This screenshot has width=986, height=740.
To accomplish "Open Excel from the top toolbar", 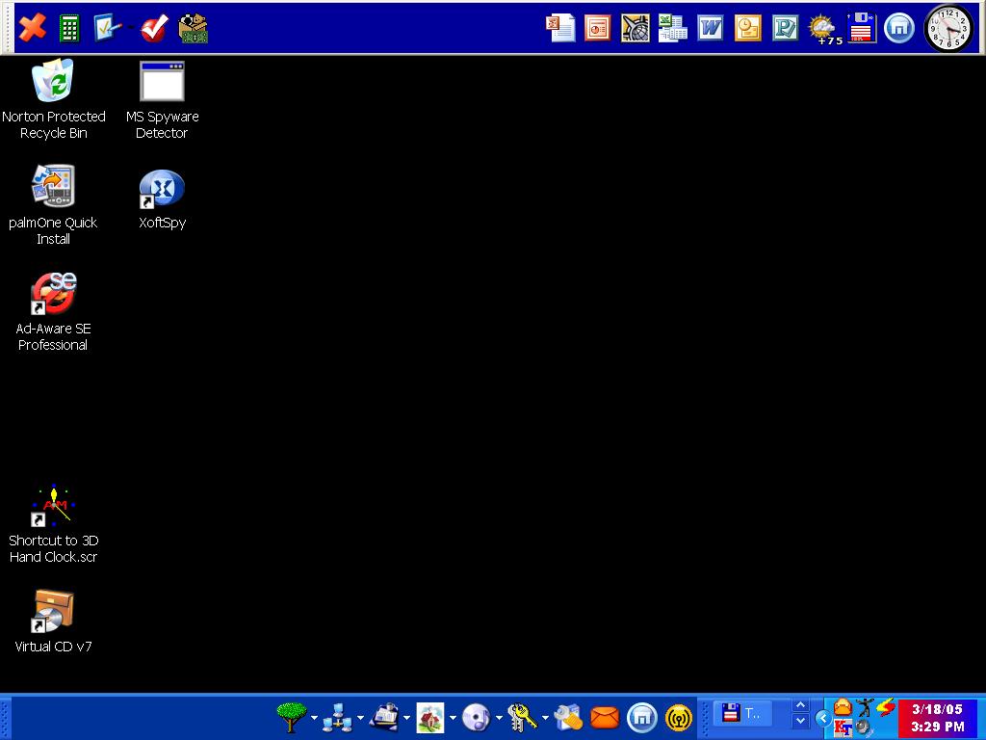I will (x=672, y=28).
